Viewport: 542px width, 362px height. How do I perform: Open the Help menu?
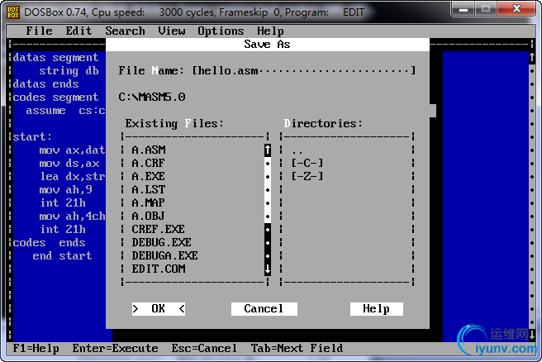pyautogui.click(x=270, y=31)
